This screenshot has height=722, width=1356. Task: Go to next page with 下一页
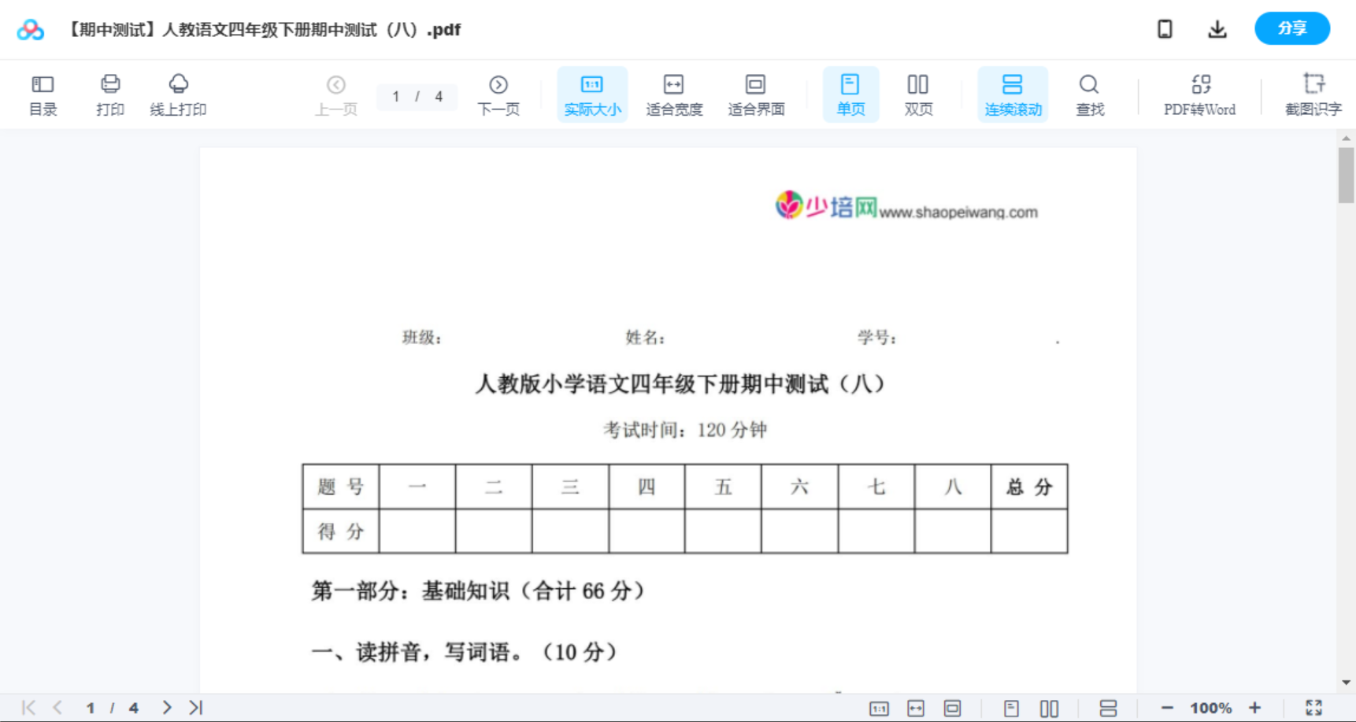coord(498,94)
